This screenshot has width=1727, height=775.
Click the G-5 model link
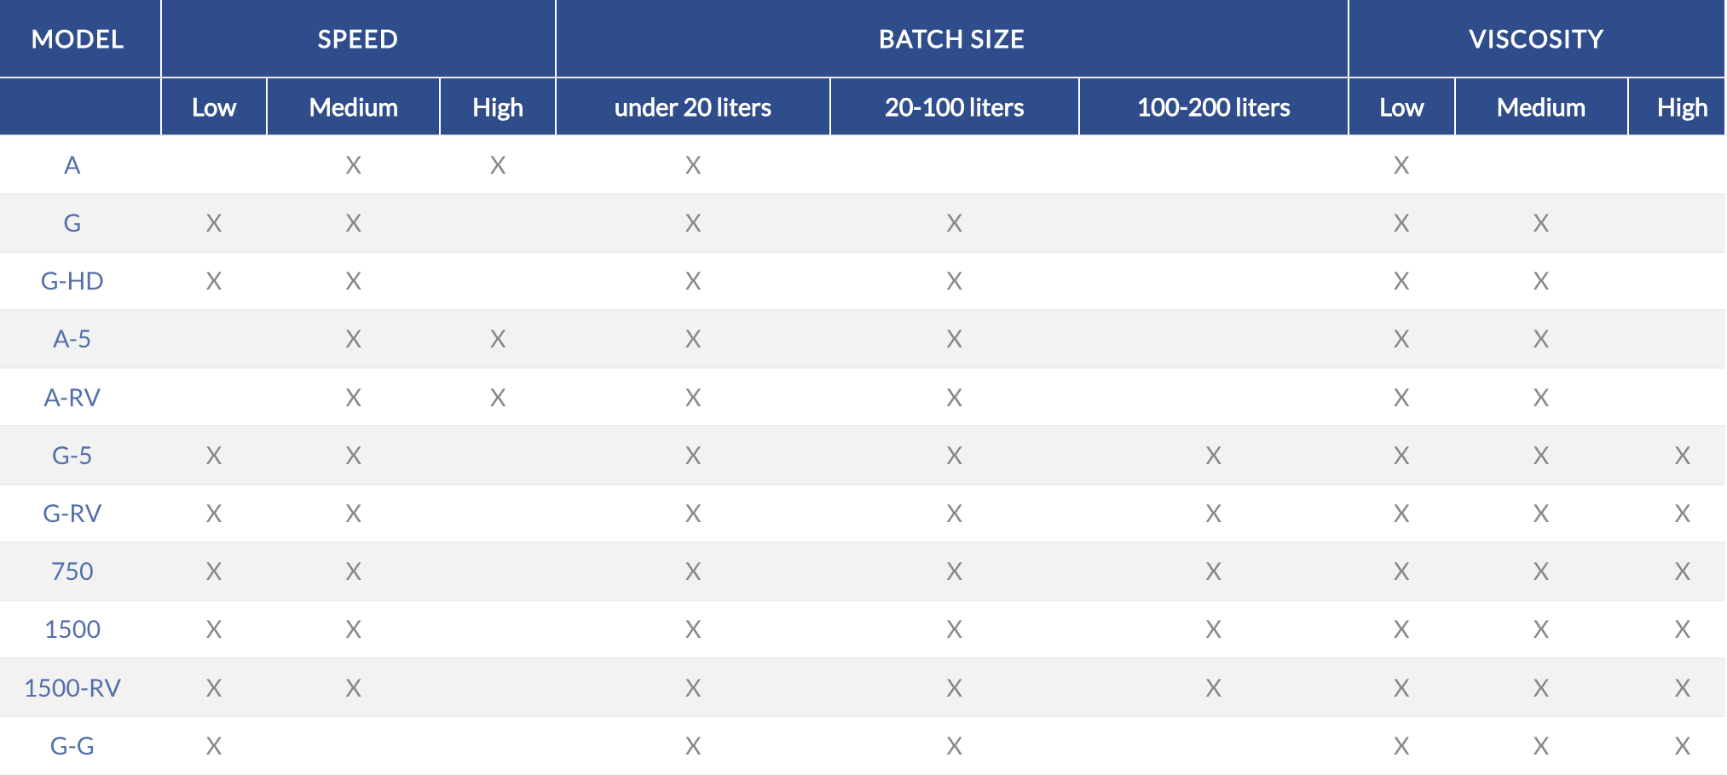[72, 456]
